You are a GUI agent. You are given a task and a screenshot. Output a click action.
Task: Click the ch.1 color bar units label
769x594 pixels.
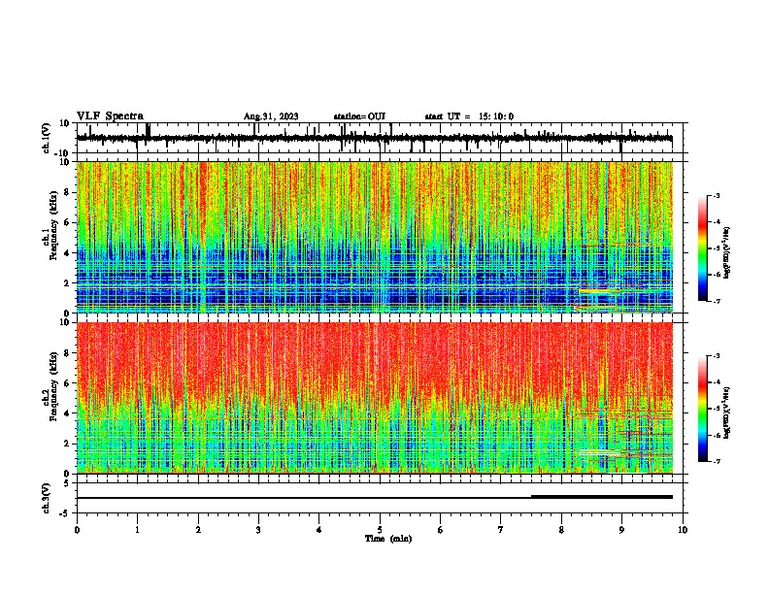coord(727,253)
